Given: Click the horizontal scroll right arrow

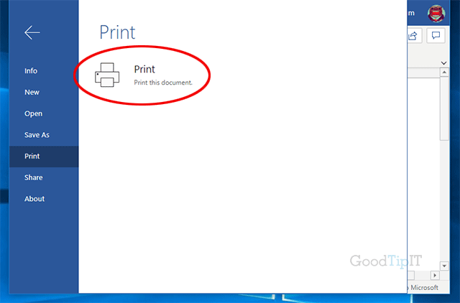Looking at the screenshot, I should click(x=435, y=276).
